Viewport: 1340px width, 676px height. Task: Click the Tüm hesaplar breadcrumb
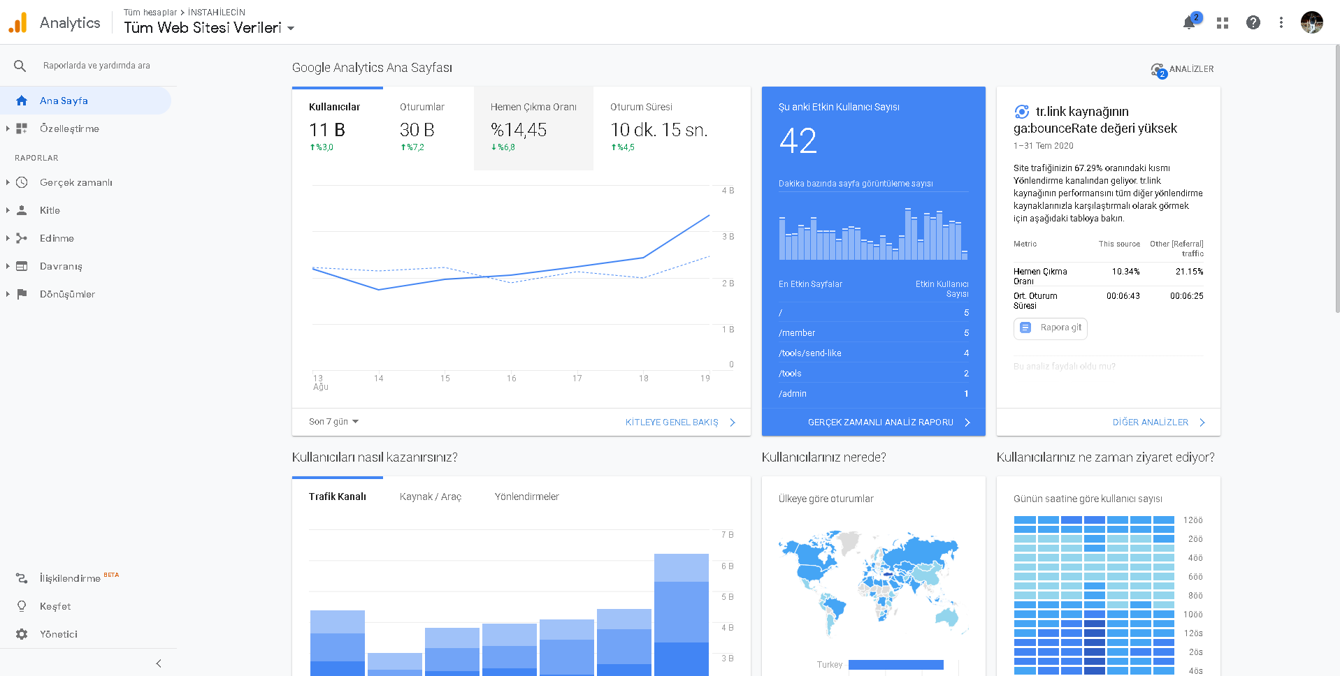coord(150,13)
